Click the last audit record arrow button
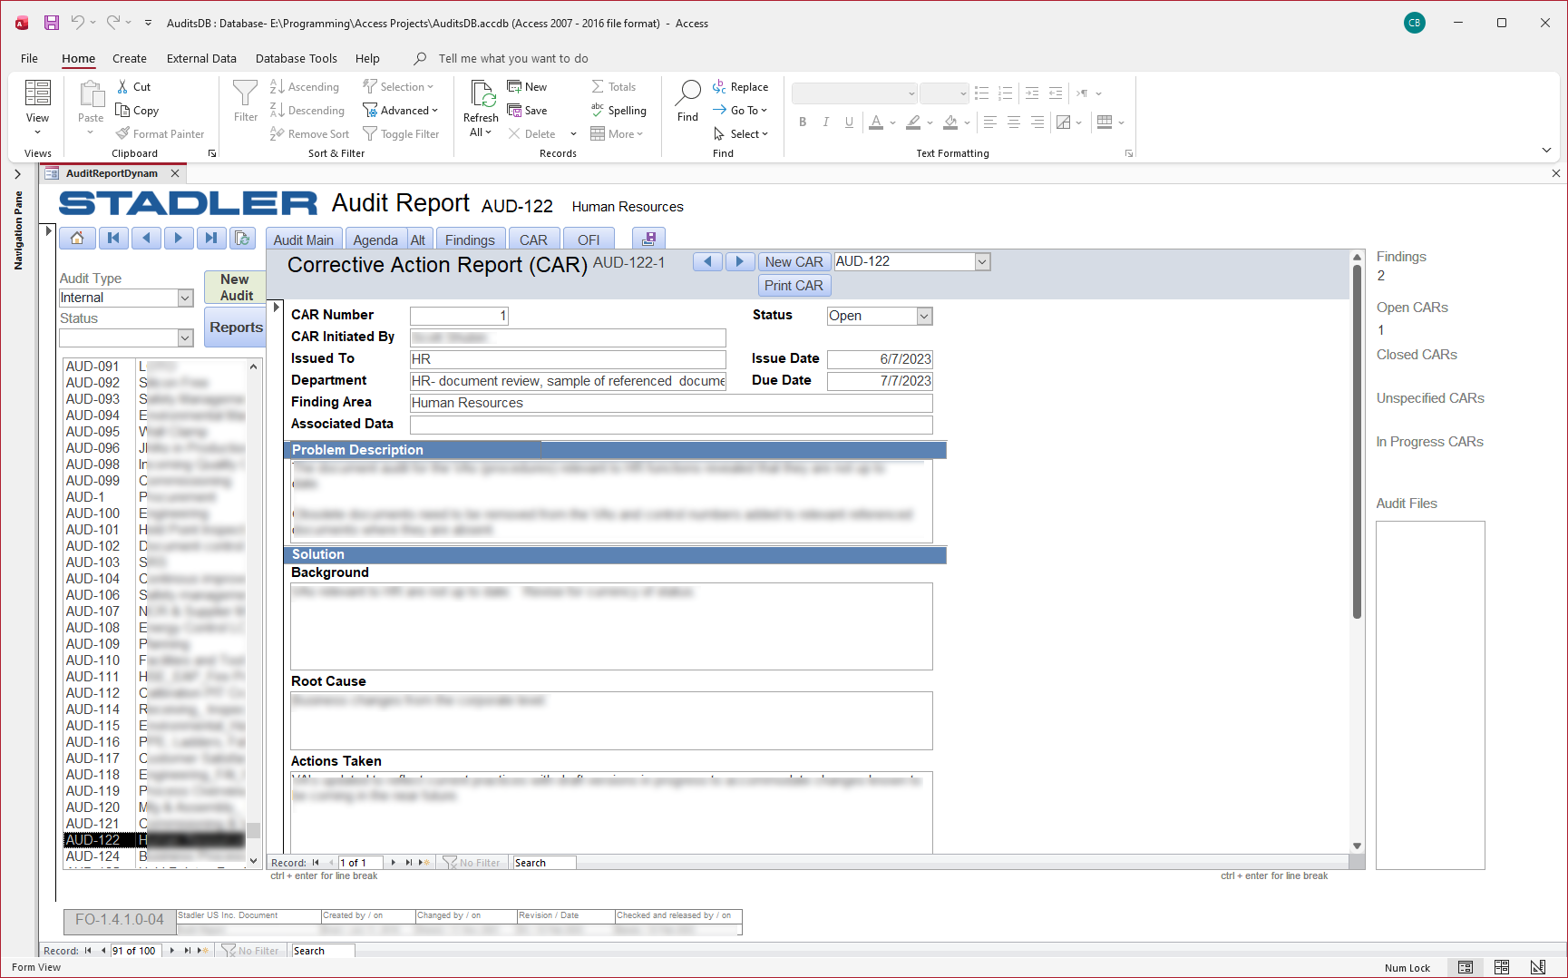Viewport: 1568px width, 978px height. click(211, 239)
